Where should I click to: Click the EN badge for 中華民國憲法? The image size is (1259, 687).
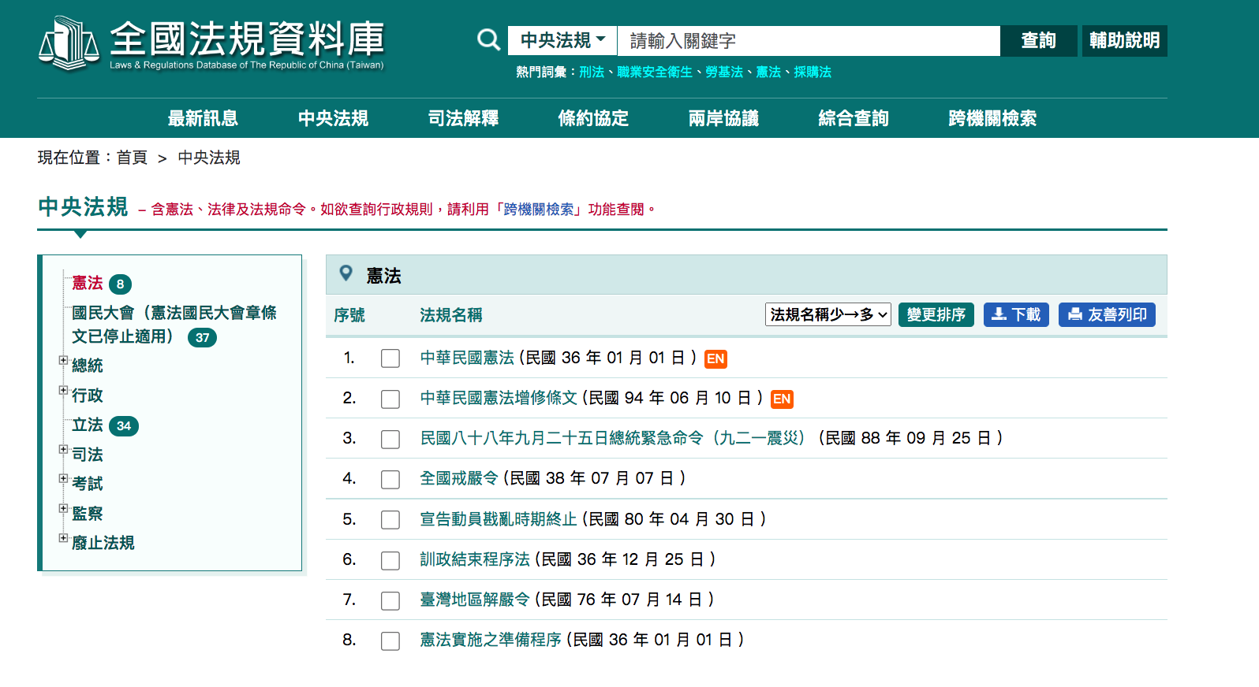[715, 359]
